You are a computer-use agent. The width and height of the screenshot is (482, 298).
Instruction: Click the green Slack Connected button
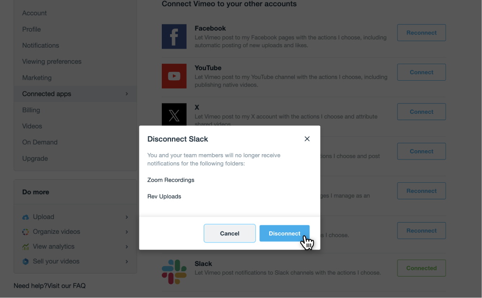(421, 268)
